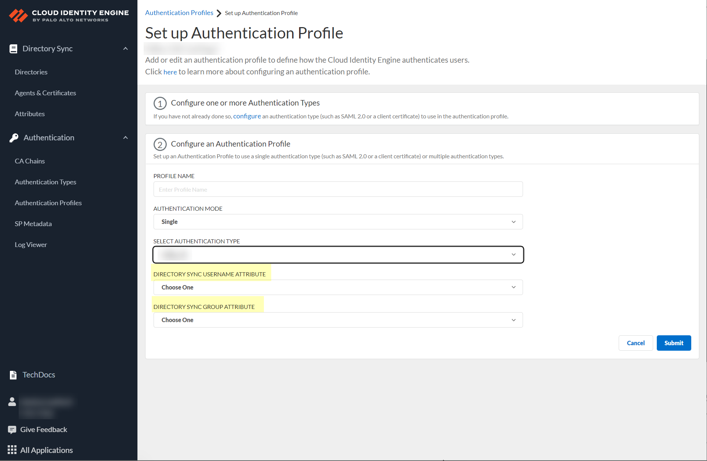707x461 pixels.
Task: Select Directories in the sidebar
Action: 31,72
